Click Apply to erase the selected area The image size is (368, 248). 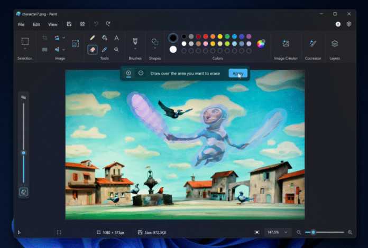click(x=238, y=73)
